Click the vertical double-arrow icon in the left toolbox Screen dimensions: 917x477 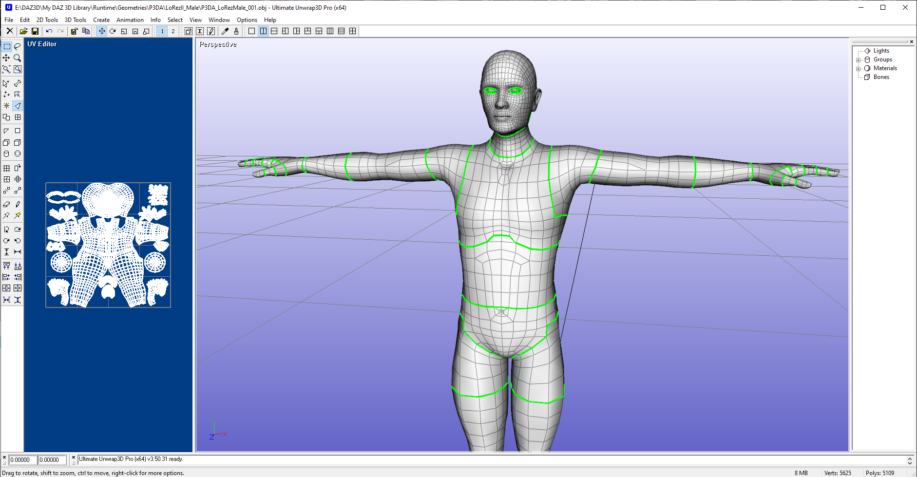click(x=6, y=252)
